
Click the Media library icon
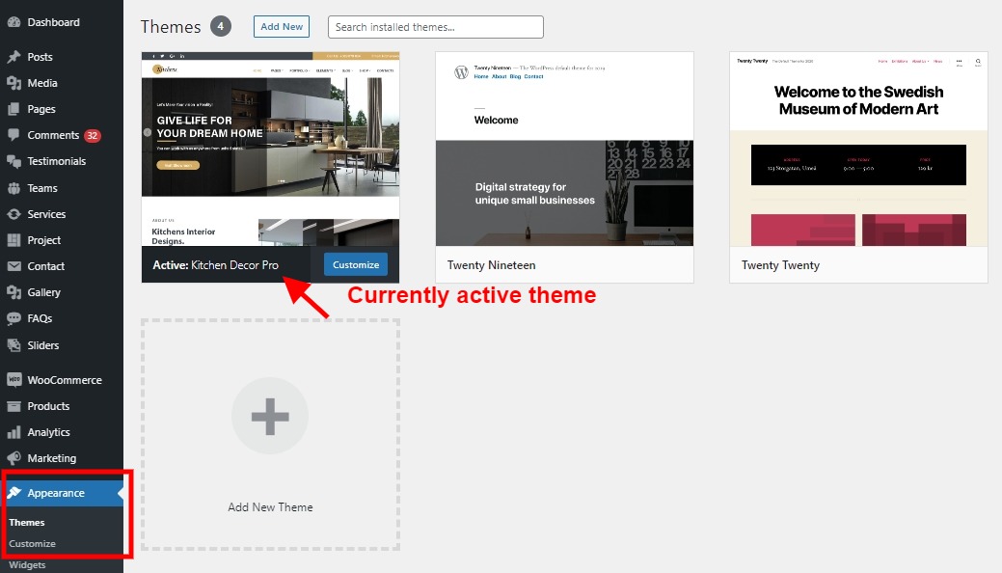[x=14, y=83]
